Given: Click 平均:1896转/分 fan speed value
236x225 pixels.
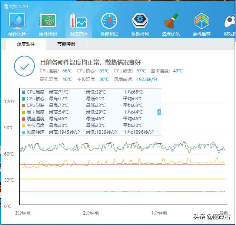Looking at the screenshot, I should (x=139, y=132).
